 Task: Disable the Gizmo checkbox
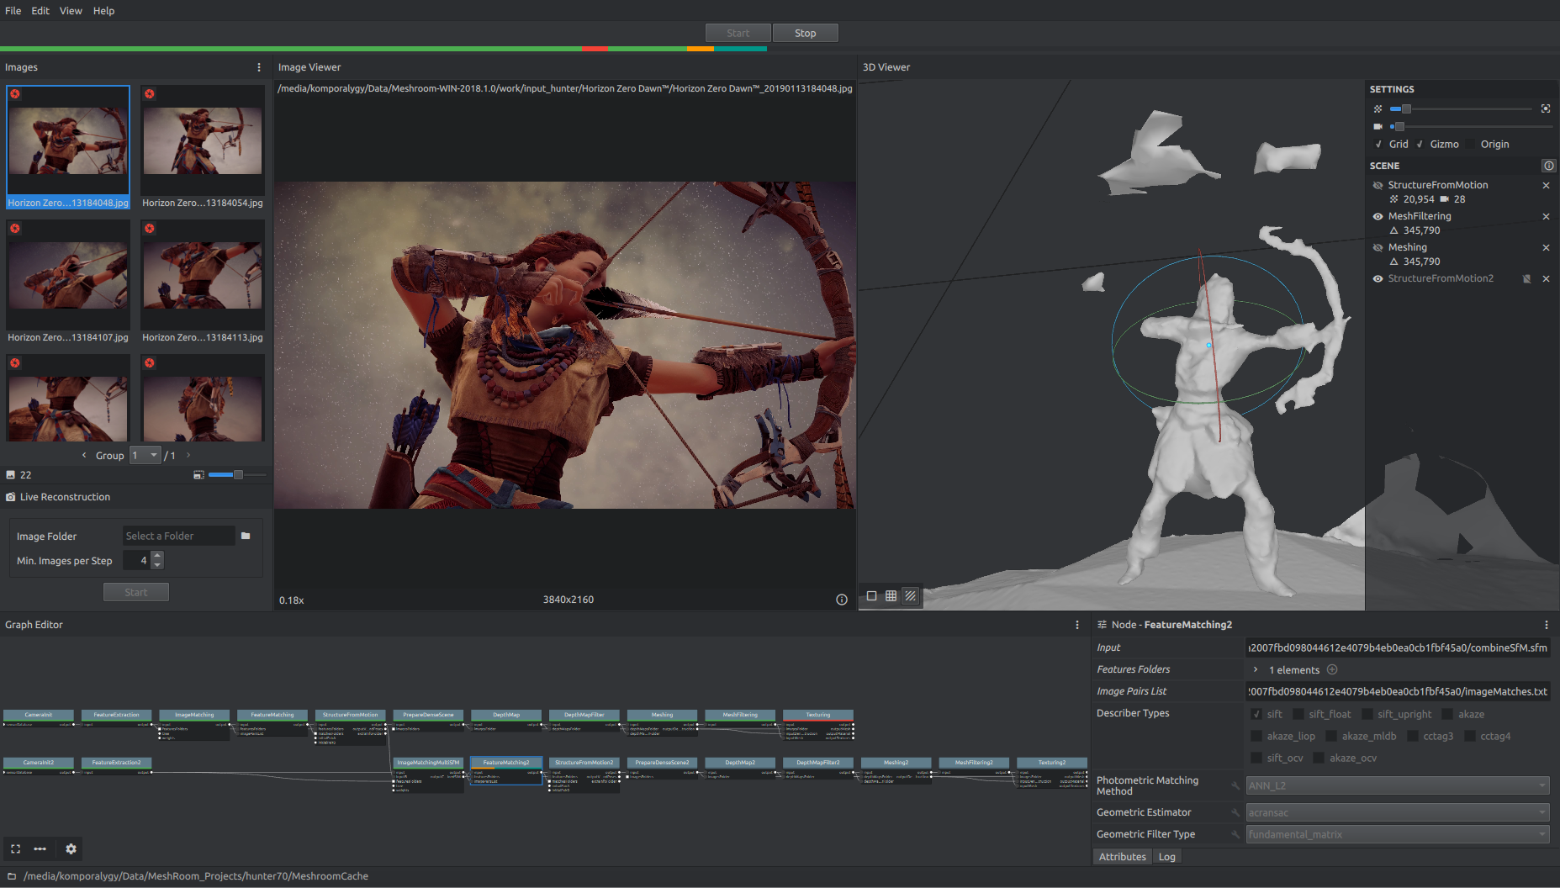[1420, 144]
